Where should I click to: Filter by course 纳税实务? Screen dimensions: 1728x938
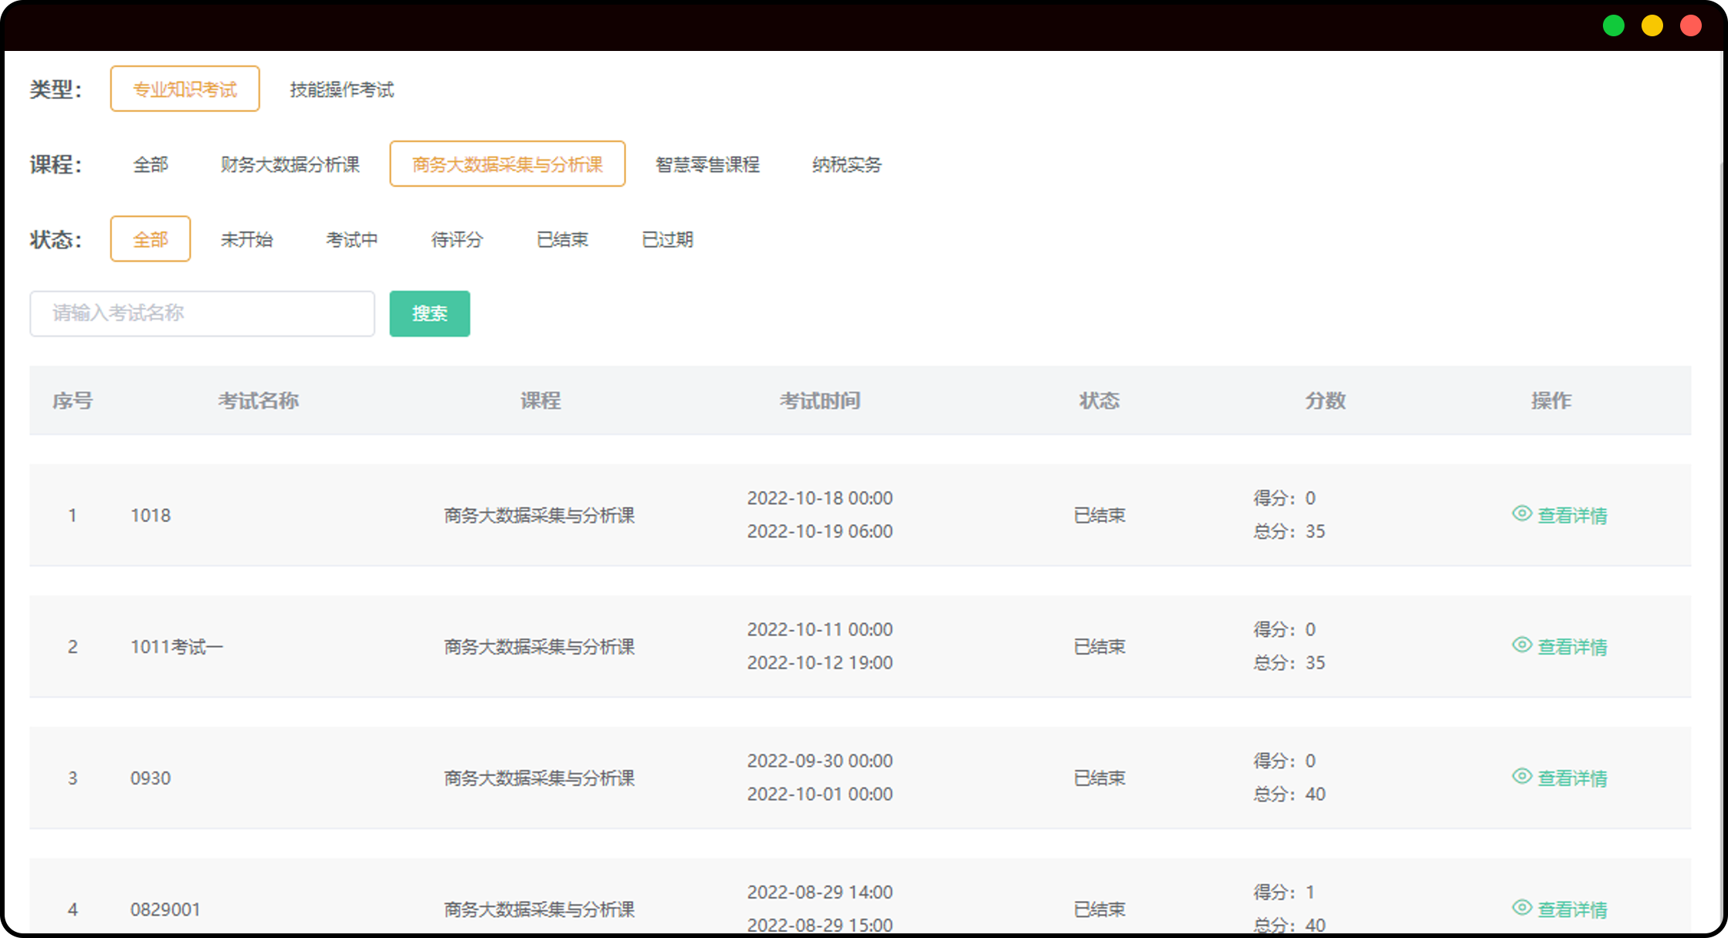[846, 164]
